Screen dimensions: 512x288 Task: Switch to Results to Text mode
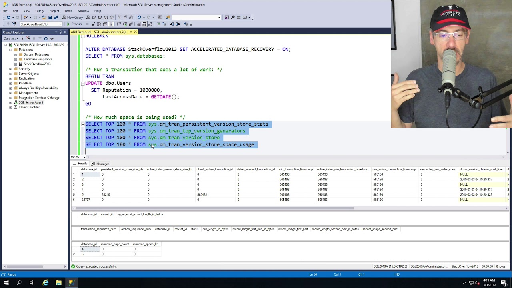(x=138, y=24)
